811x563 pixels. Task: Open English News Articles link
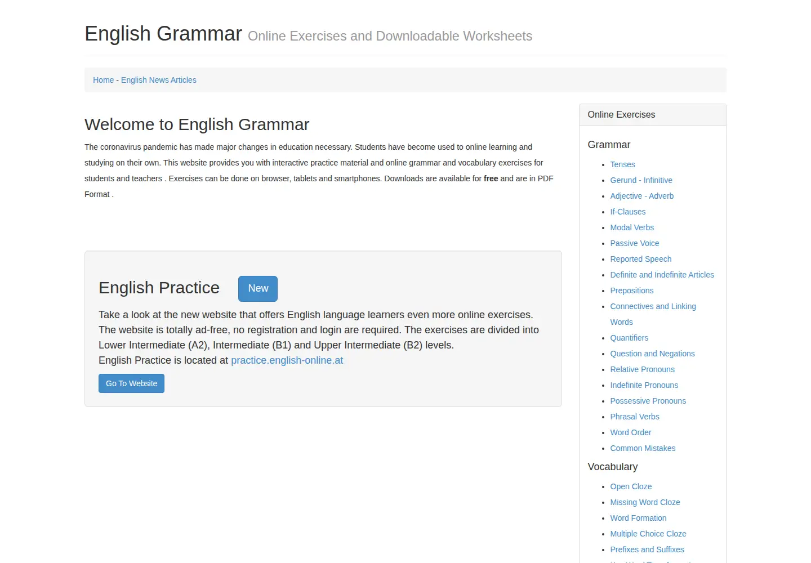158,80
